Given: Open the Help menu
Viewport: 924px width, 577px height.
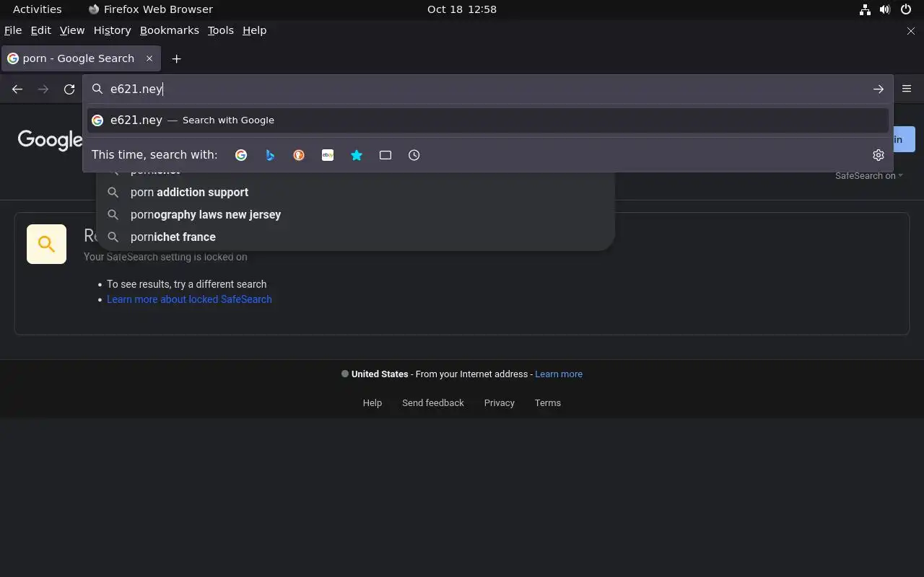Looking at the screenshot, I should pyautogui.click(x=255, y=30).
